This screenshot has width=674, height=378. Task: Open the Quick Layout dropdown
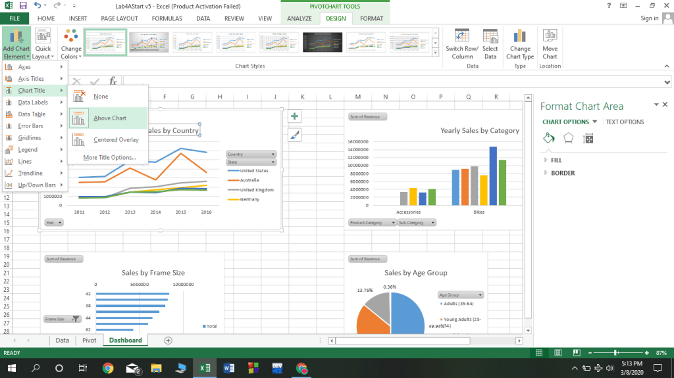coord(43,43)
